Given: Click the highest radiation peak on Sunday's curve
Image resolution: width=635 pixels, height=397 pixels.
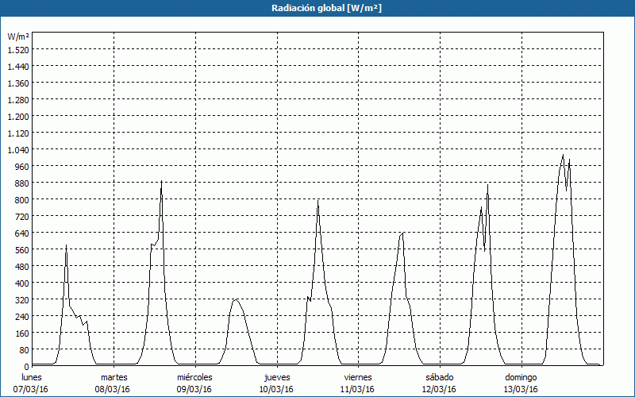Looking at the screenshot, I should 563,155.
